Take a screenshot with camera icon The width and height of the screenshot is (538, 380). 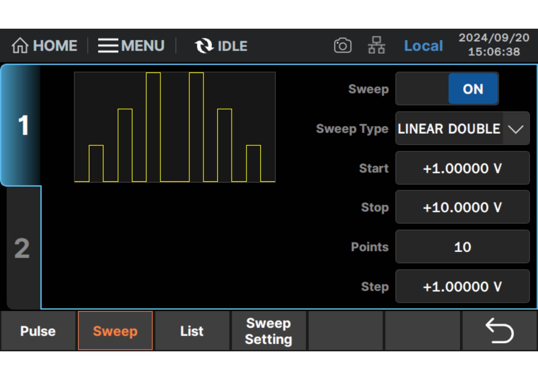click(343, 46)
